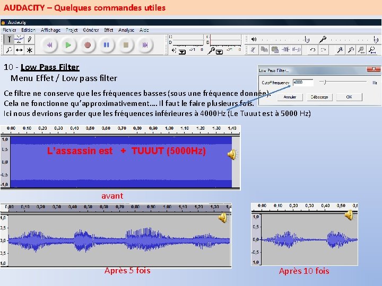This screenshot has height=286, width=382.
Task: Click the Audacity title bar icon
Action: (x=3, y=23)
